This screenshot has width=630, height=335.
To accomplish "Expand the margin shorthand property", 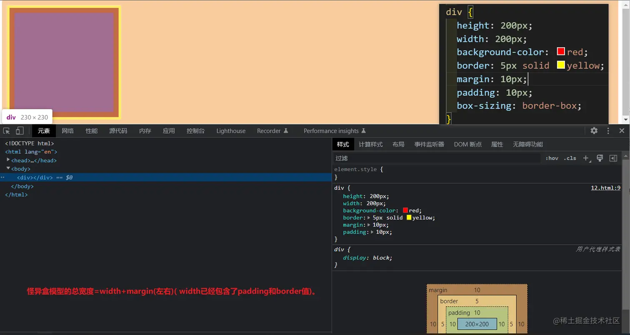I will [x=369, y=225].
